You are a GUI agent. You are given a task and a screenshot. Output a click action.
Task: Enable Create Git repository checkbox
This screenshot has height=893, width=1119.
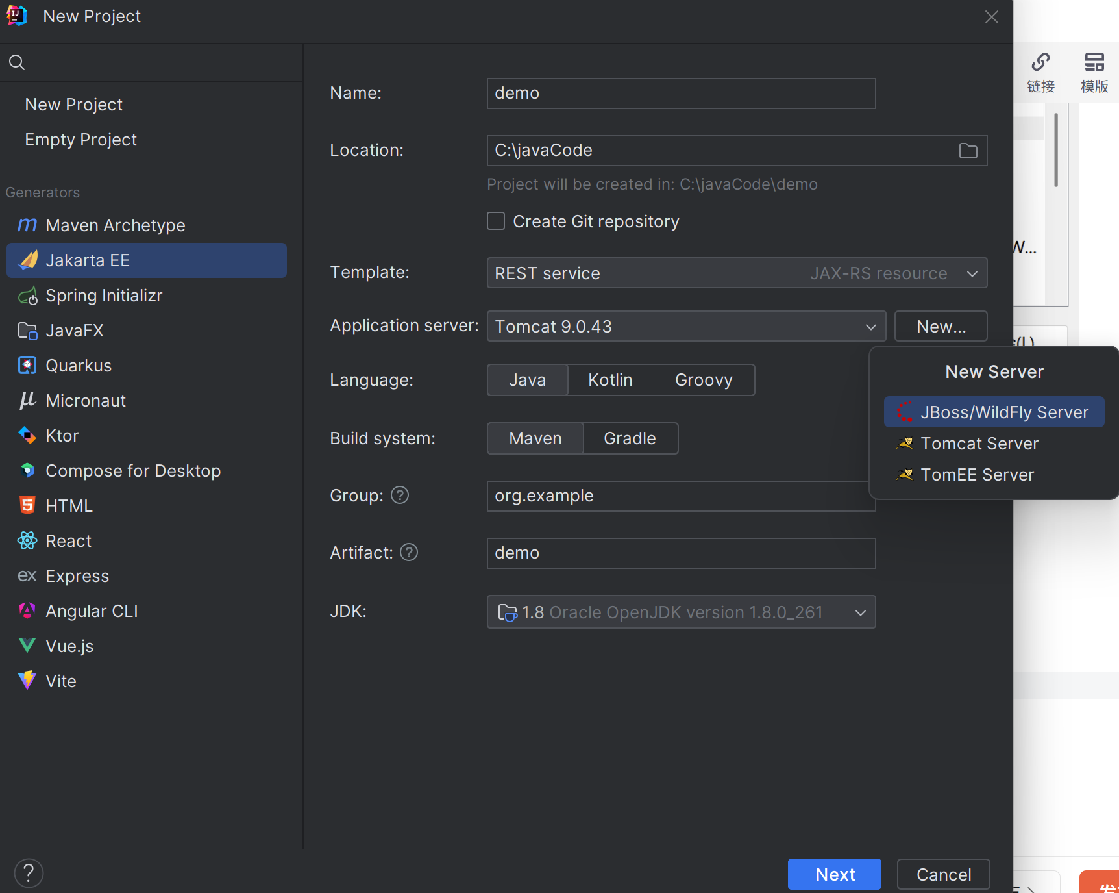click(x=496, y=221)
